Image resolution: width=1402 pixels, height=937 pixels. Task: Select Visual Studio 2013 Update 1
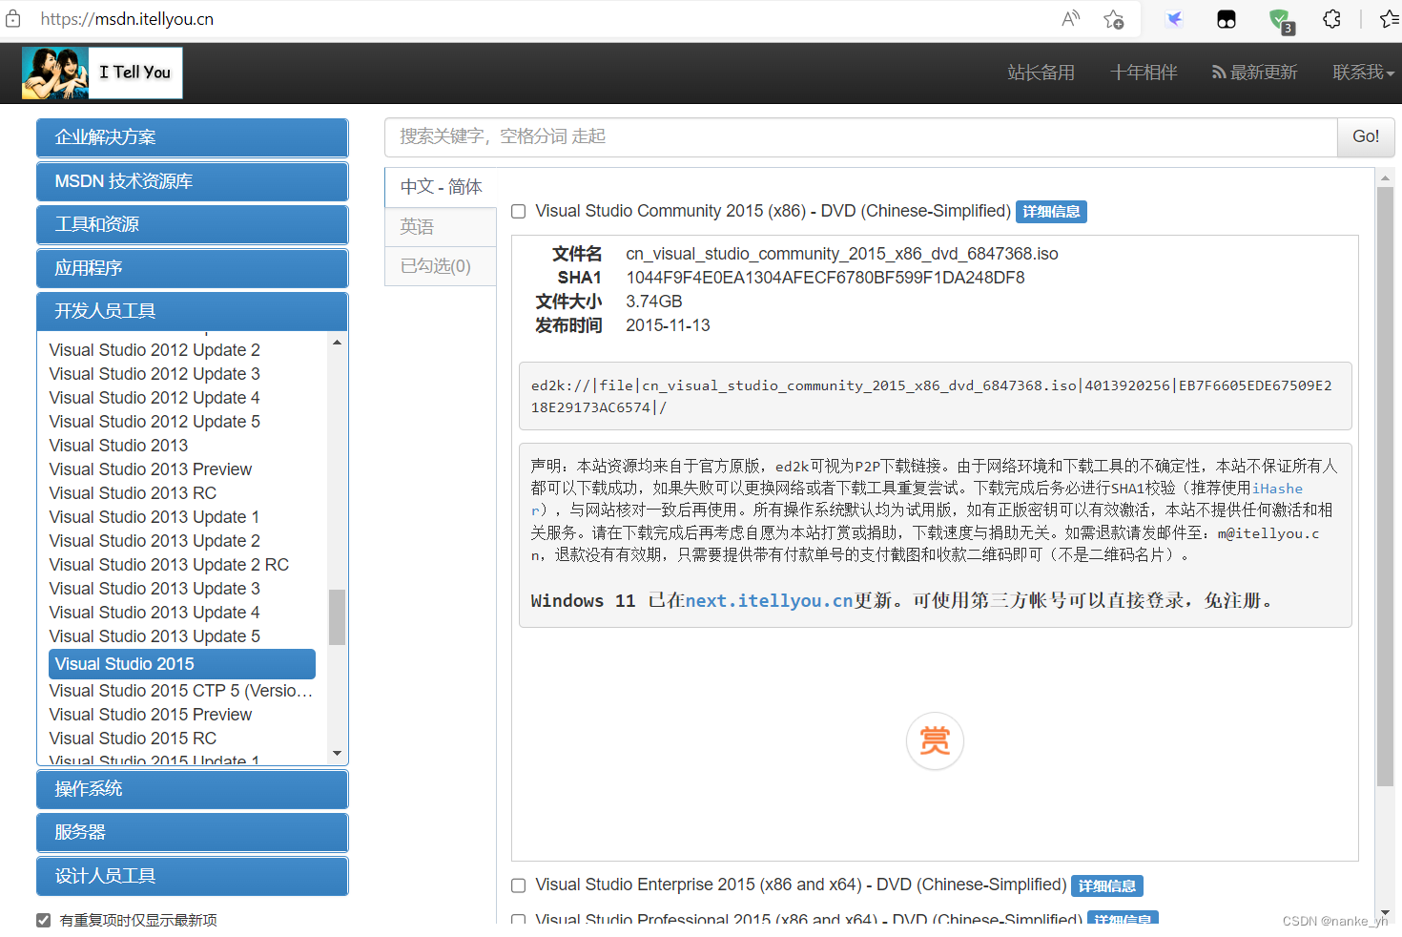point(155,517)
